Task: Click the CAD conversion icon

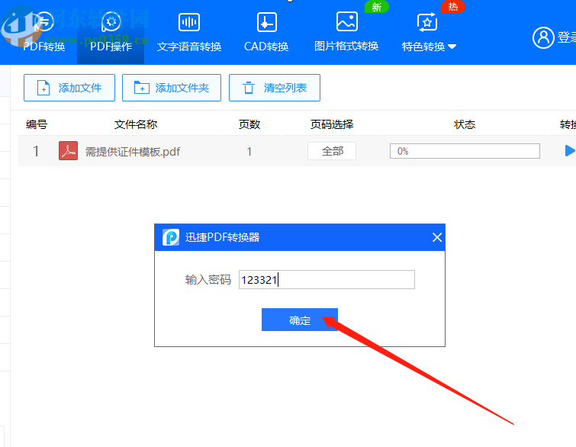Action: (x=267, y=22)
